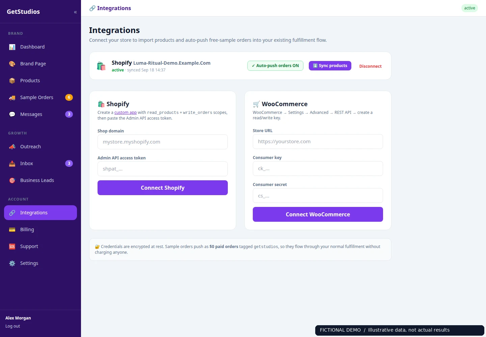
Task: Click the Sync products button
Action: [x=330, y=66]
